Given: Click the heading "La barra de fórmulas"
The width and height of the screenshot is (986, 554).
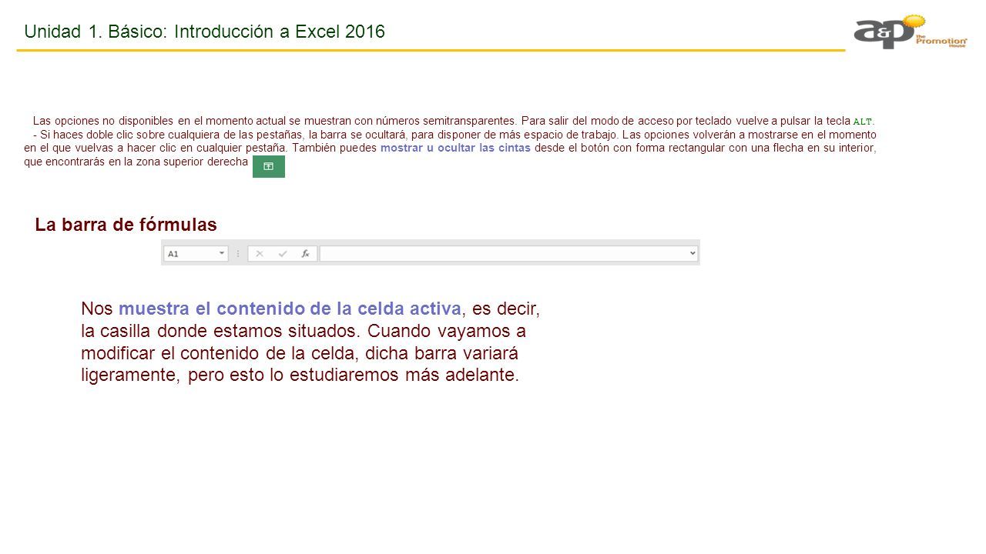Looking at the screenshot, I should point(126,225).
